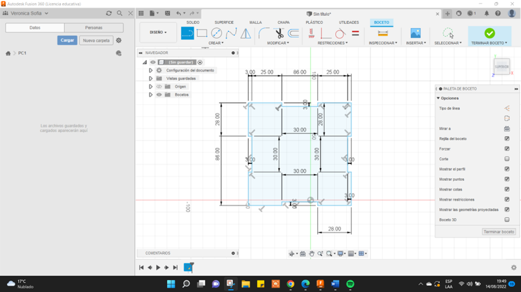
Task: Toggle visibility of Bocetos folder
Action: click(159, 95)
